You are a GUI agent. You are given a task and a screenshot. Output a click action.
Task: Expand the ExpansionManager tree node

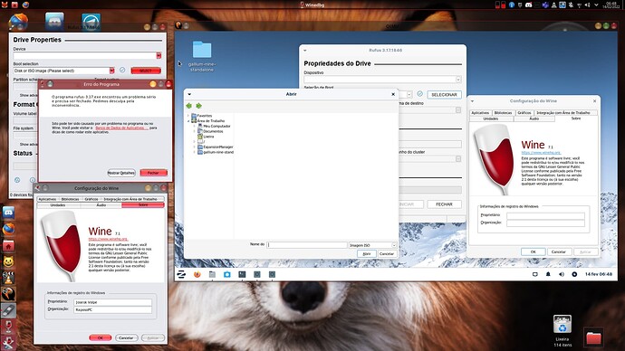click(194, 147)
